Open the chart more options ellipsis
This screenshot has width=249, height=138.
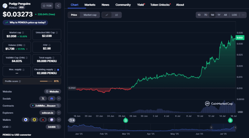tap(243, 15)
